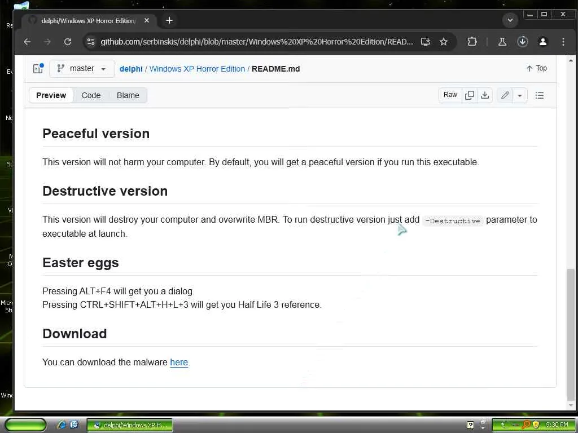Click the copy raw file icon
The width and height of the screenshot is (578, 433).
click(x=469, y=95)
